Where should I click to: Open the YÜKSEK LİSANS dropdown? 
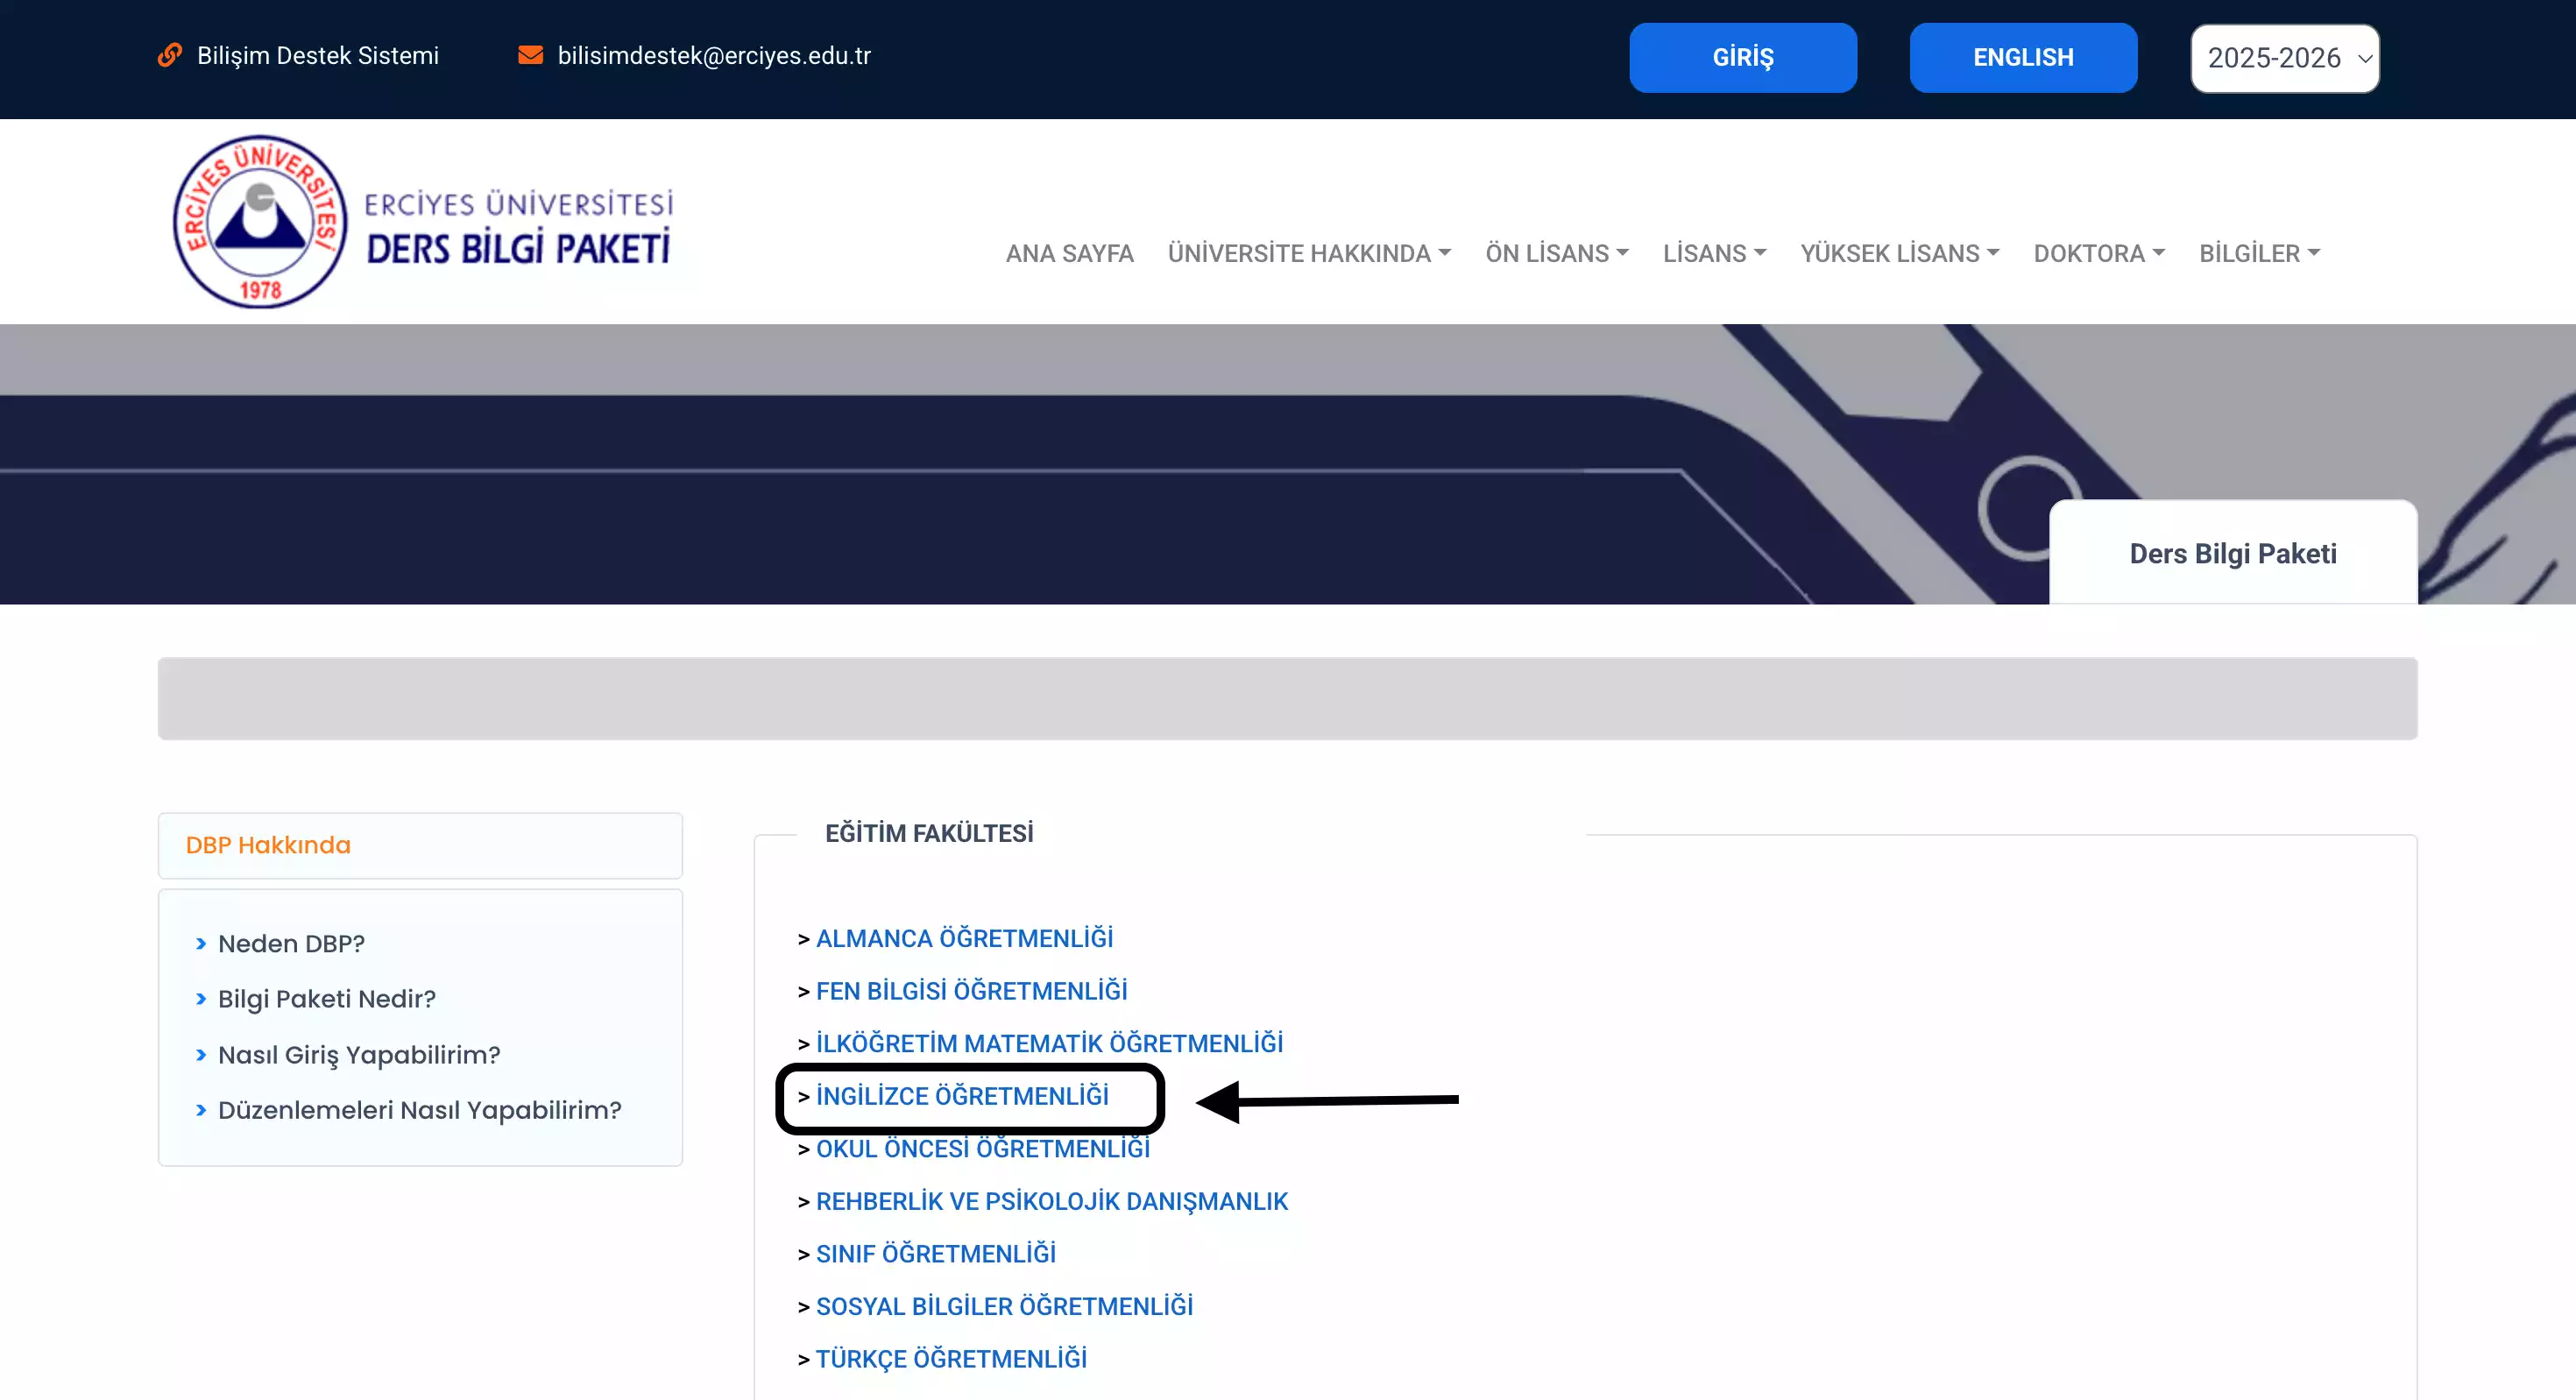click(x=1899, y=254)
